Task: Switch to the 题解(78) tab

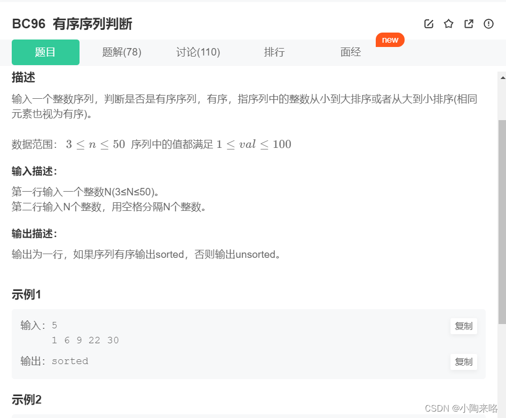Action: [122, 52]
